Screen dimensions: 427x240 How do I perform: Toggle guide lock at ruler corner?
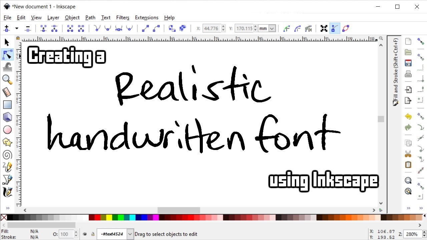(18, 38)
